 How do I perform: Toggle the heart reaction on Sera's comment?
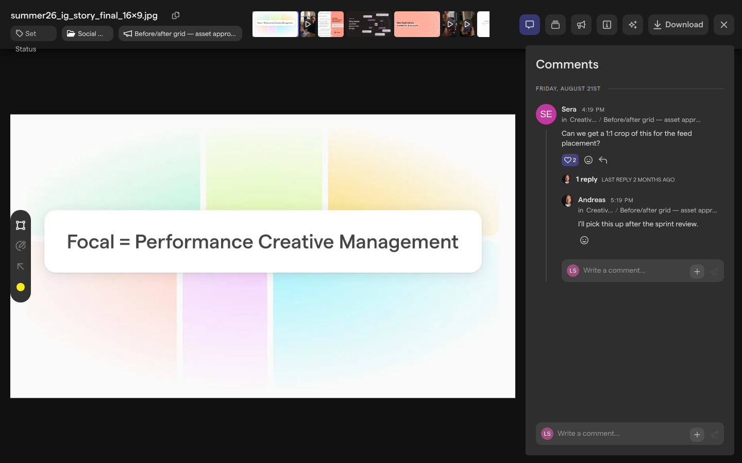point(570,160)
